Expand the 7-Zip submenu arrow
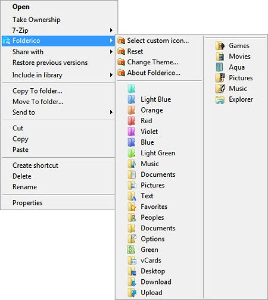This screenshot has width=268, height=300. [111, 30]
